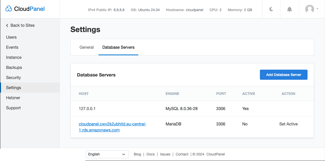Expand the avatar dropdown arrow

pyautogui.click(x=317, y=9)
